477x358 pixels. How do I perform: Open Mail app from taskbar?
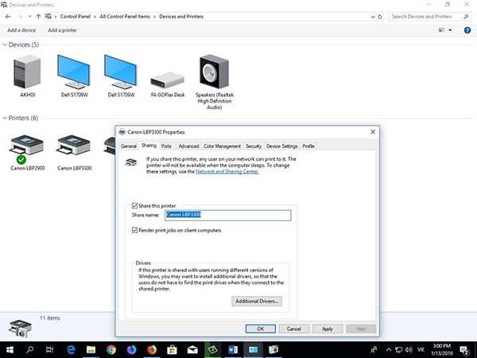(192, 350)
